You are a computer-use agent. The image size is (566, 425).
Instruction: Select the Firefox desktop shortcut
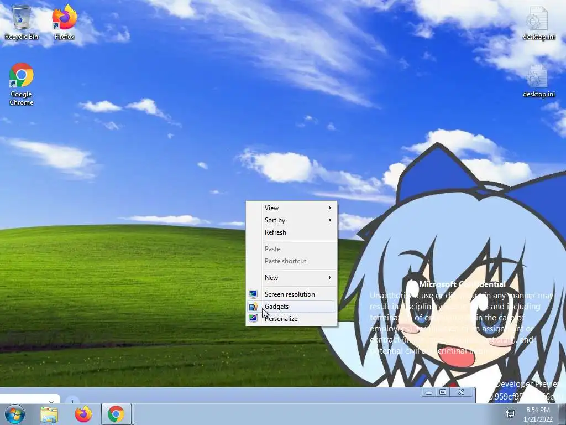click(x=64, y=22)
